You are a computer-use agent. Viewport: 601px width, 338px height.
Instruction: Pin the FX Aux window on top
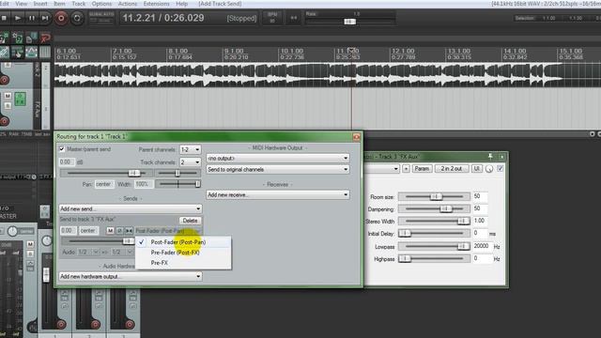[490, 157]
